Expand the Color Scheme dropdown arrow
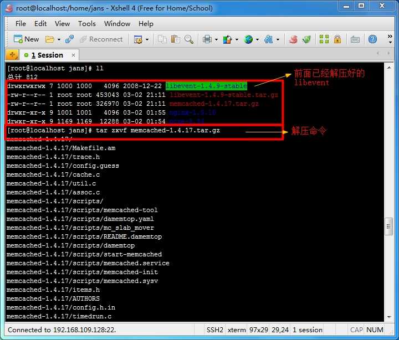Screen dimensions: 399x340 coord(237,40)
